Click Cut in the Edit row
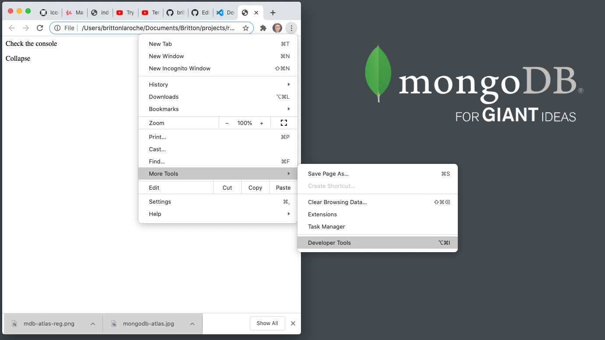The width and height of the screenshot is (605, 340). (227, 187)
